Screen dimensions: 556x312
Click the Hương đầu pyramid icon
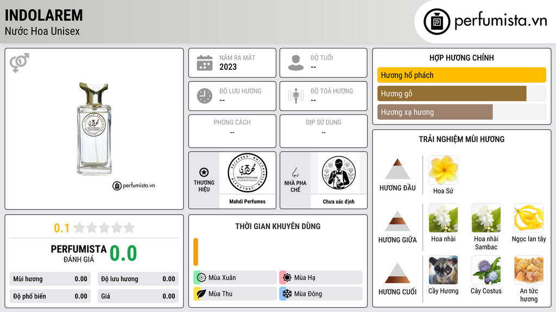(397, 169)
